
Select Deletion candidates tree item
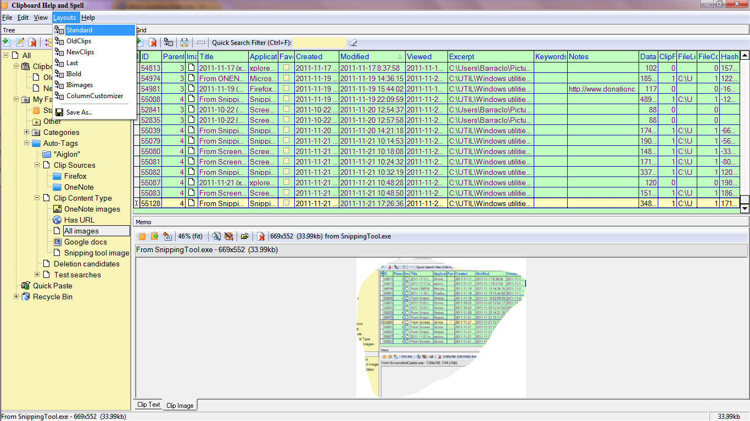(86, 264)
